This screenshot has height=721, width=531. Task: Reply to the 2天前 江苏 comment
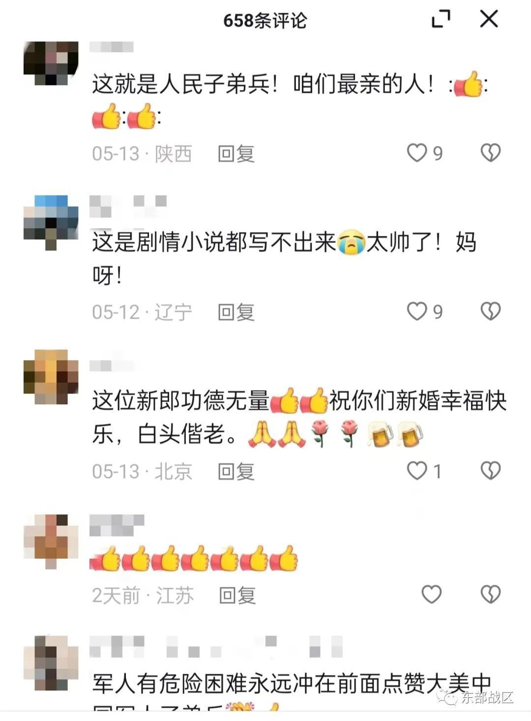[237, 596]
